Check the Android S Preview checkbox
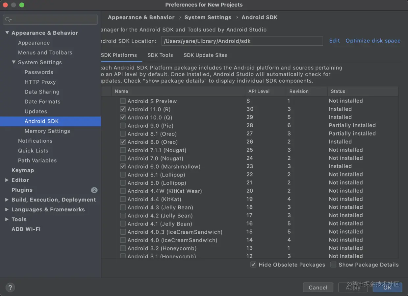The height and width of the screenshot is (296, 408). coord(123,101)
